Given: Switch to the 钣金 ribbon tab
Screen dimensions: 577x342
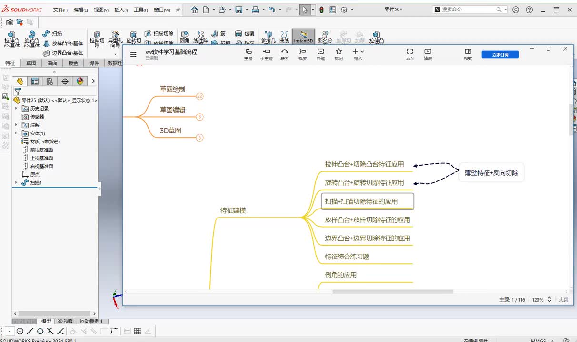Looking at the screenshot, I should tap(73, 63).
